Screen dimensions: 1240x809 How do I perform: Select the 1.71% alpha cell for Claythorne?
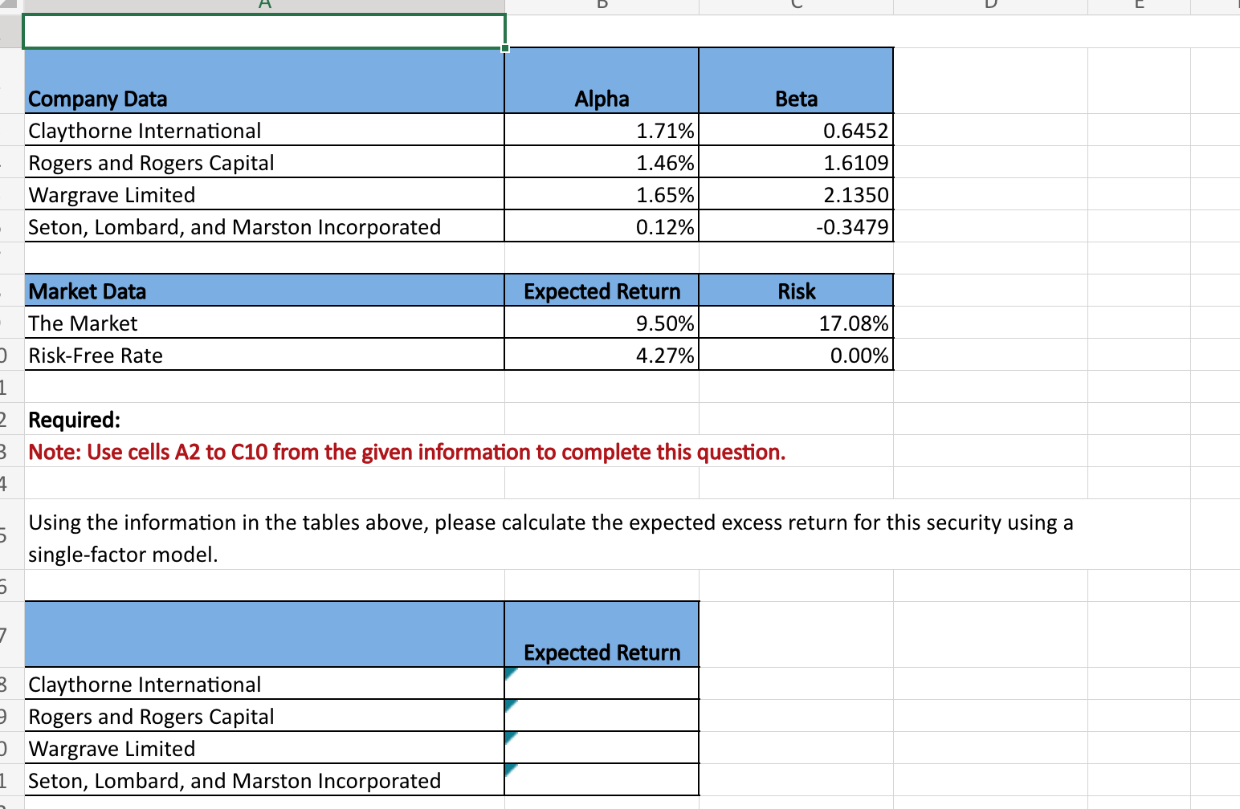(x=601, y=130)
